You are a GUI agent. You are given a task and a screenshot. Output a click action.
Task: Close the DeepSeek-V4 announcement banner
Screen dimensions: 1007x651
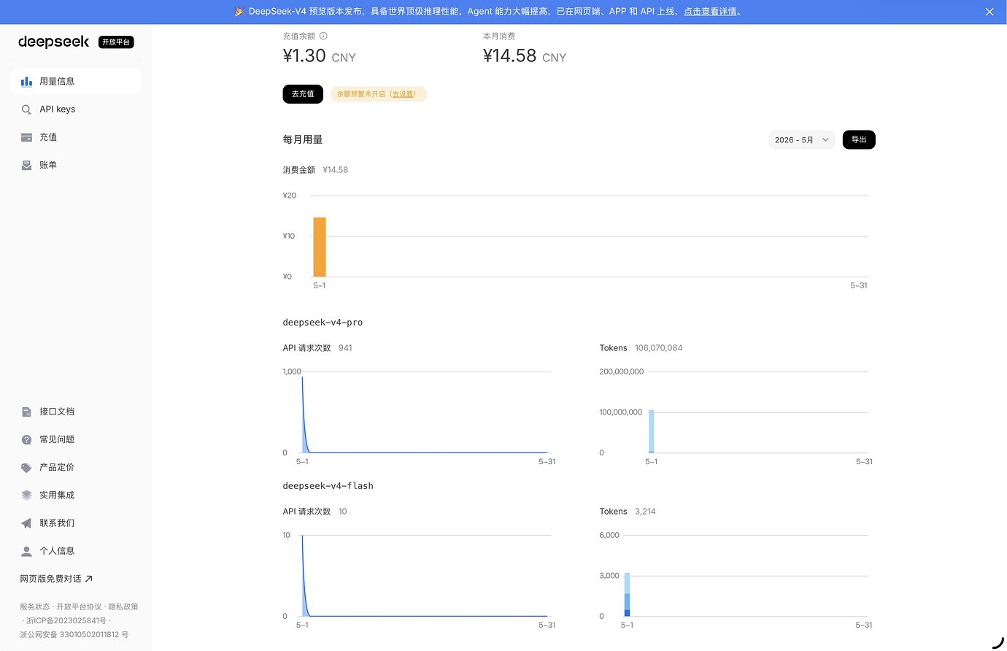(989, 12)
